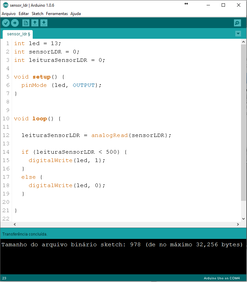Screen dimensions: 247x282
Task: Click 'digitalWrite(led, 1);' line
Action: (x=67, y=160)
